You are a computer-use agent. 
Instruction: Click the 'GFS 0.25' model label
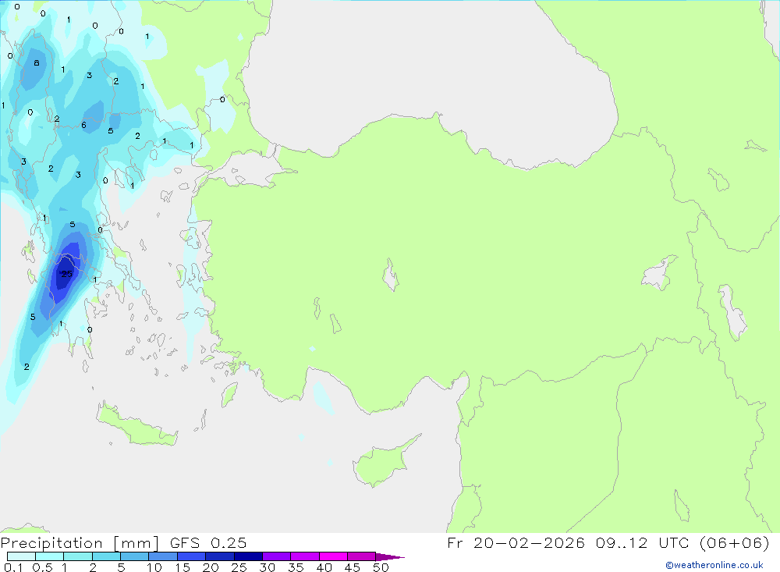click(208, 542)
